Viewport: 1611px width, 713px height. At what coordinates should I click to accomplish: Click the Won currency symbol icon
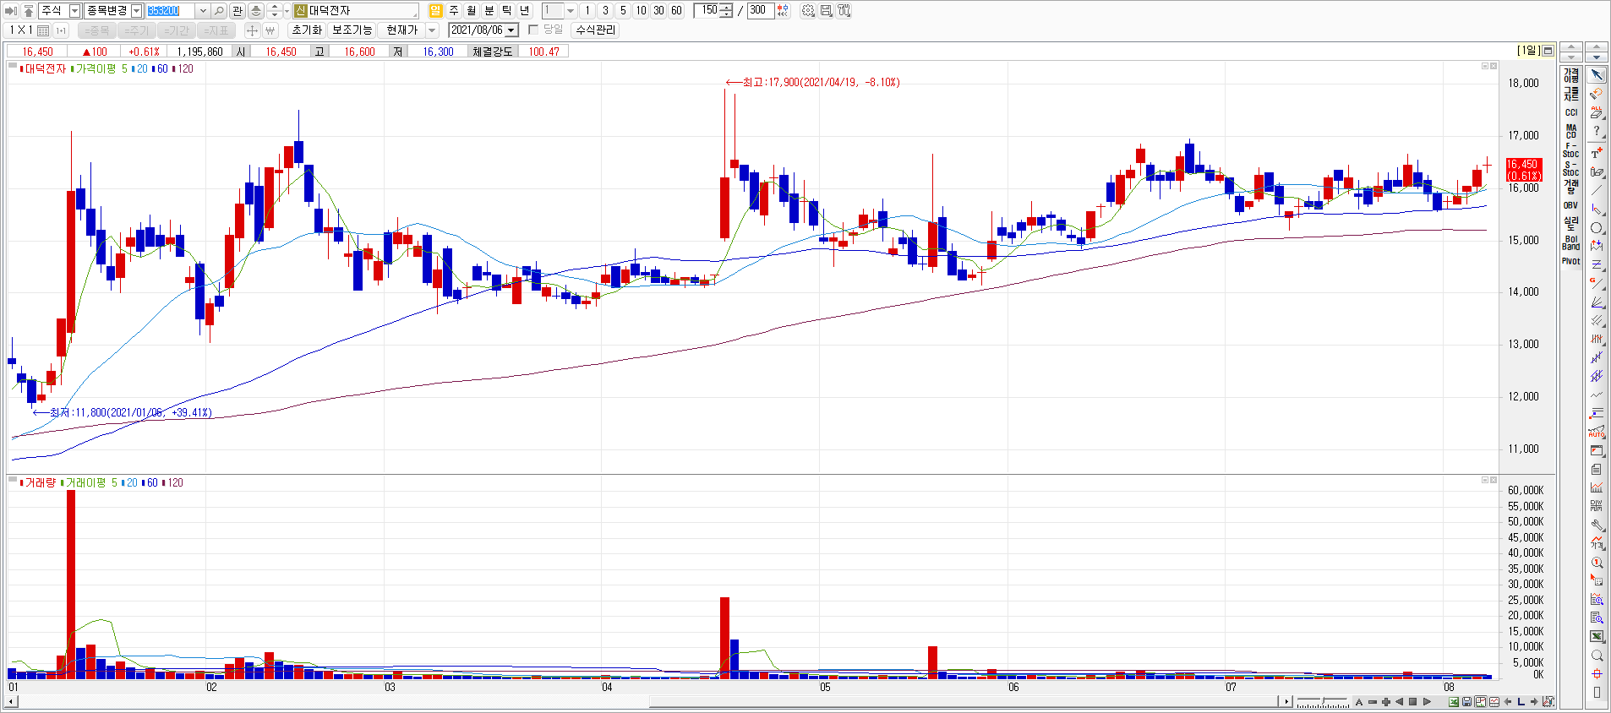(270, 30)
